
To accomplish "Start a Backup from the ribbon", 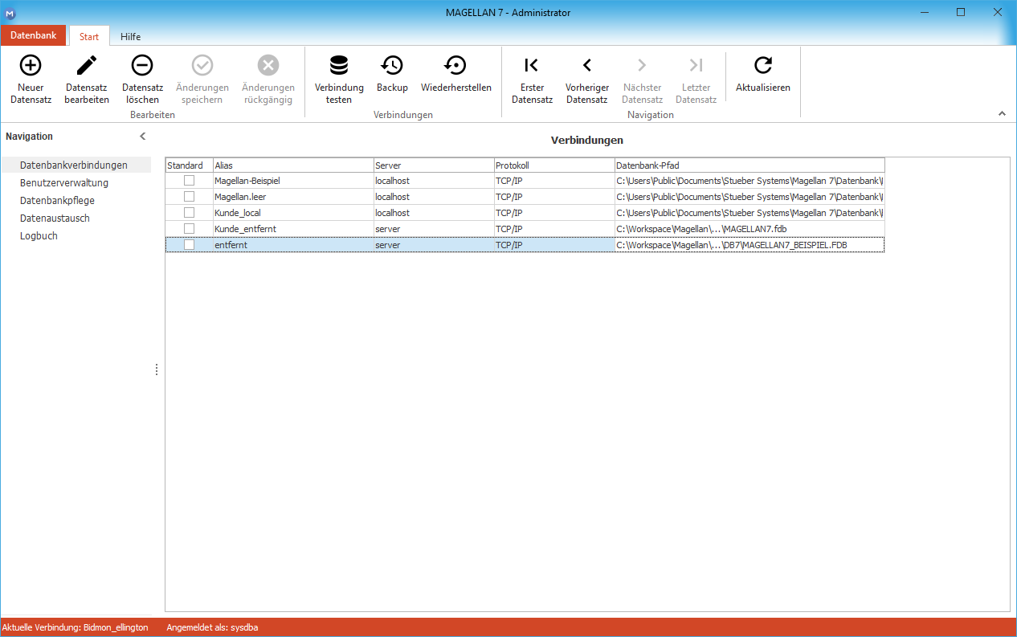I will coord(392,65).
